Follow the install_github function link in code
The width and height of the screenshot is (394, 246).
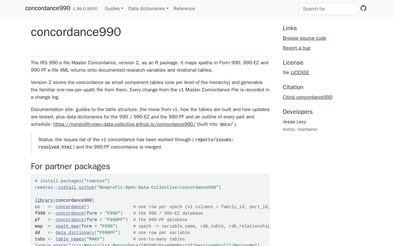(76, 188)
